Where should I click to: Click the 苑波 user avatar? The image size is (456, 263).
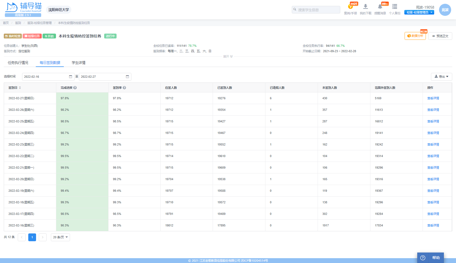click(445, 10)
